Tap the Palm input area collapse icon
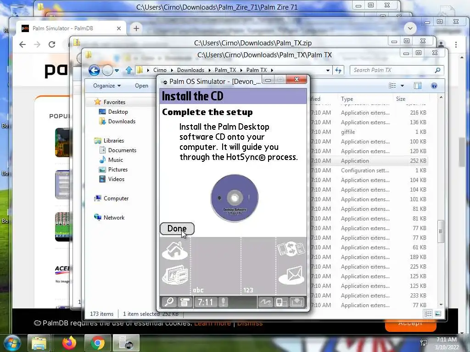 point(297,302)
